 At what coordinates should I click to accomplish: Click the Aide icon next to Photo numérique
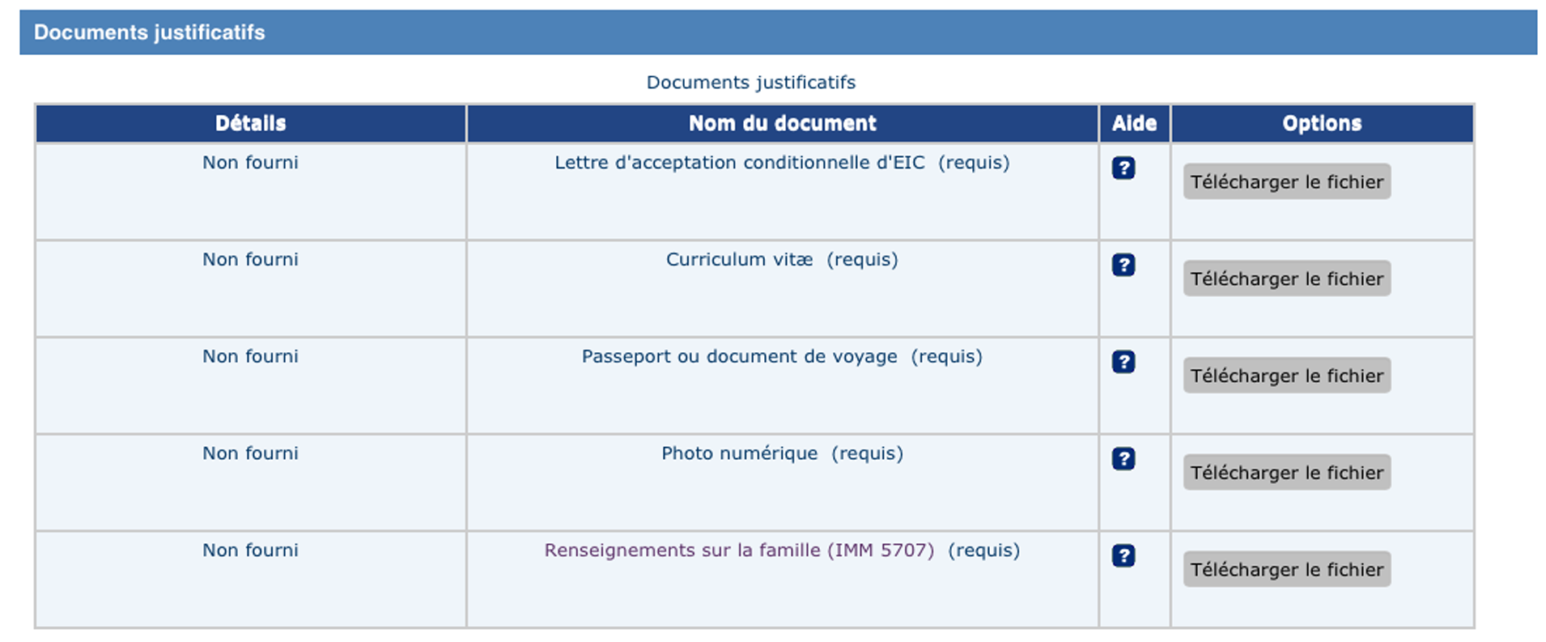pyautogui.click(x=1123, y=458)
